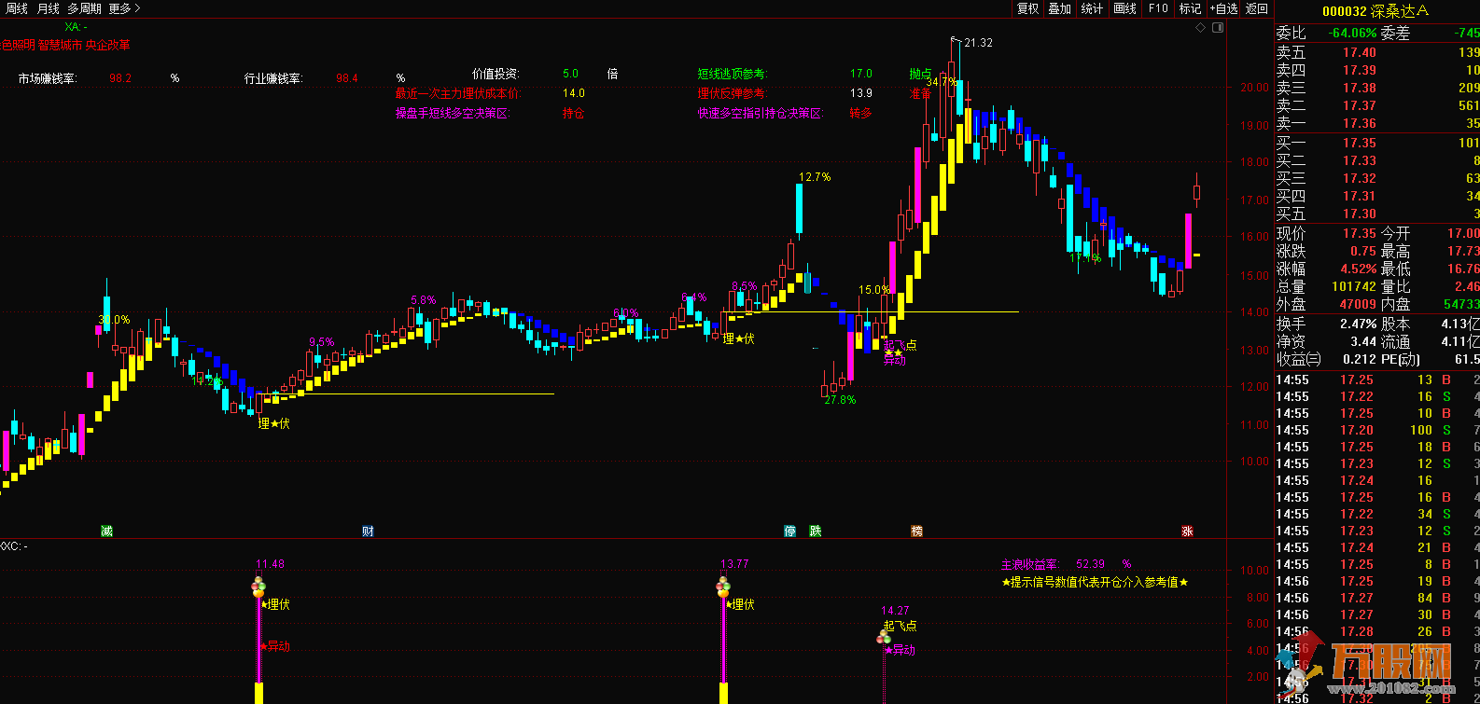Viewport: 1480px width, 704px height.
Task: Click the 叠加 overlay button
Action: pos(1059,8)
